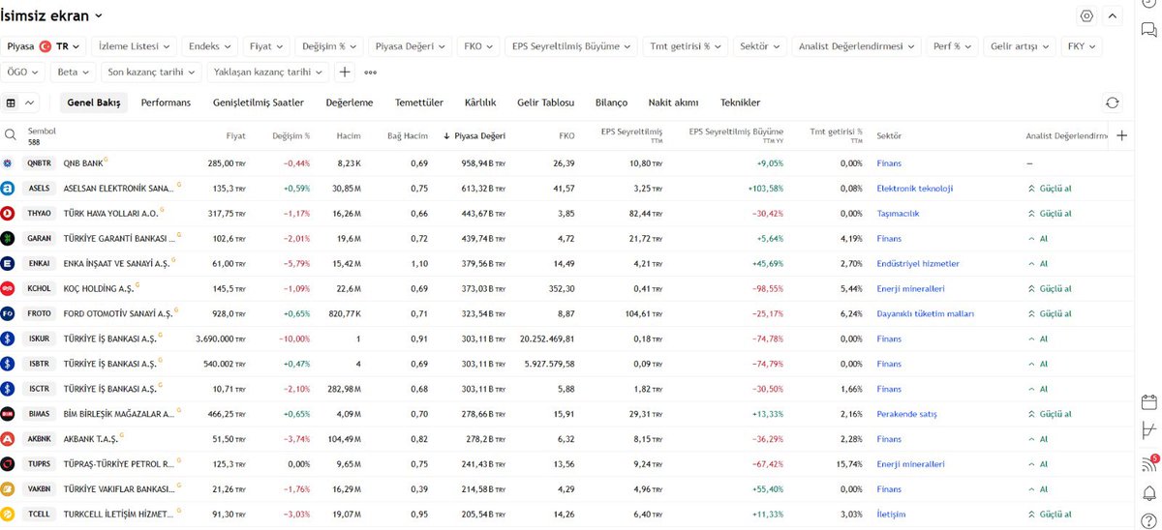
Task: Open the Piyasa Değeri filter dropdown
Action: coord(412,46)
